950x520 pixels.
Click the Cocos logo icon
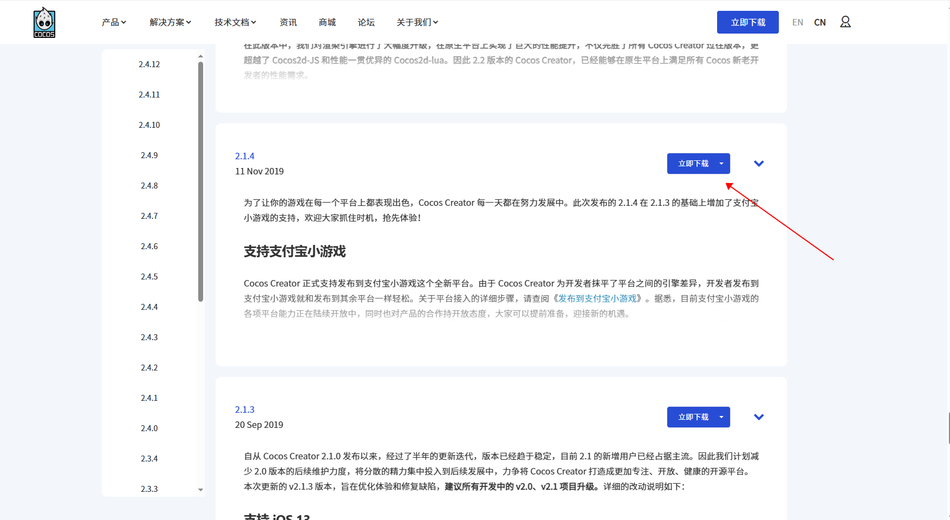click(x=44, y=22)
